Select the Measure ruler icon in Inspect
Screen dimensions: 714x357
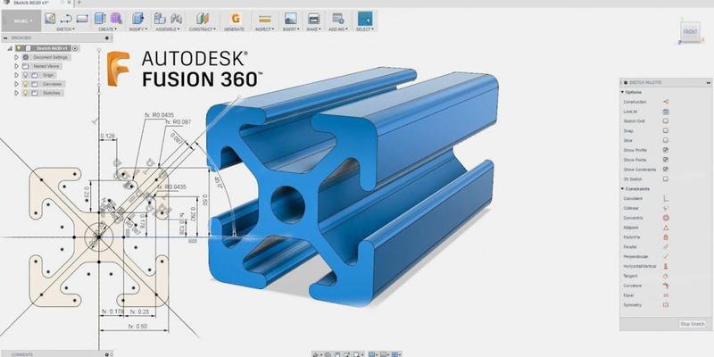point(264,19)
